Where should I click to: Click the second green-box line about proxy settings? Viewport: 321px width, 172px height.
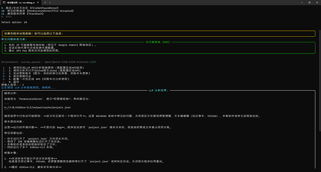tap(30, 48)
